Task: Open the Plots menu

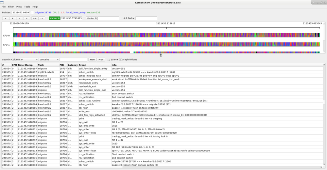Action: 19,7
